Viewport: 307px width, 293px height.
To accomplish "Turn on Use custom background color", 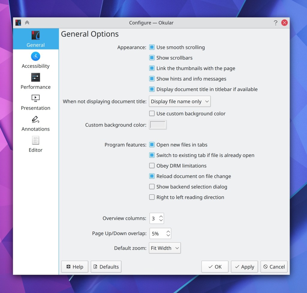I will coord(152,114).
